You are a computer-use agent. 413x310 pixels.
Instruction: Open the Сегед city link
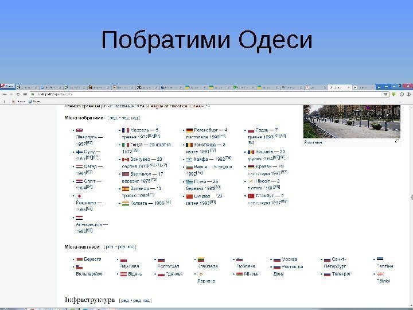click(90, 166)
